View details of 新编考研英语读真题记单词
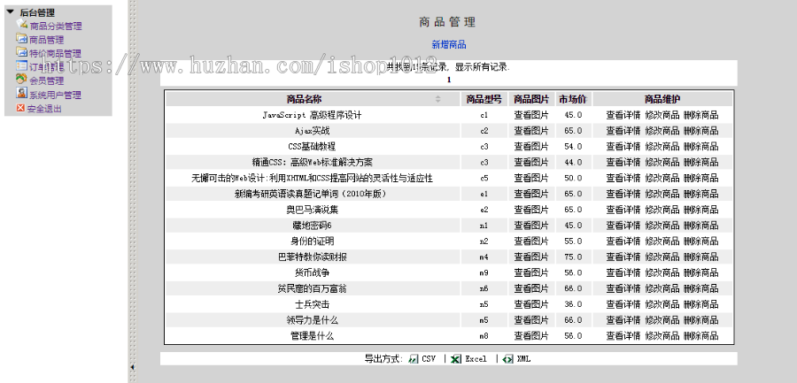The image size is (797, 383). (x=623, y=194)
